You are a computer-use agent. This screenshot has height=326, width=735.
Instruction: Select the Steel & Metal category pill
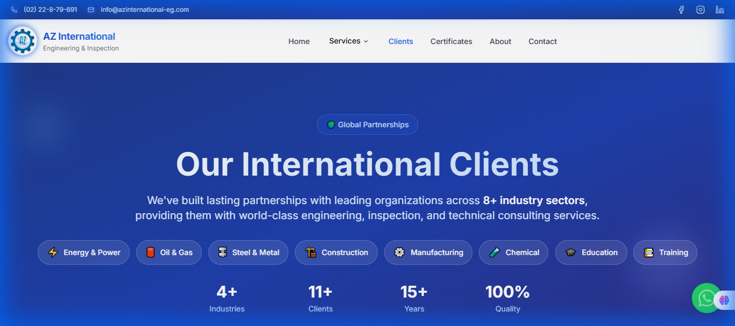[248, 252]
